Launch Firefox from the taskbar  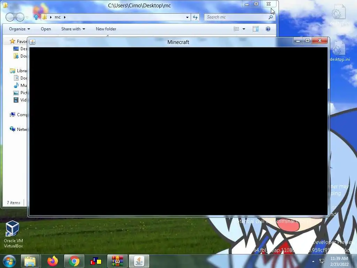click(x=53, y=261)
